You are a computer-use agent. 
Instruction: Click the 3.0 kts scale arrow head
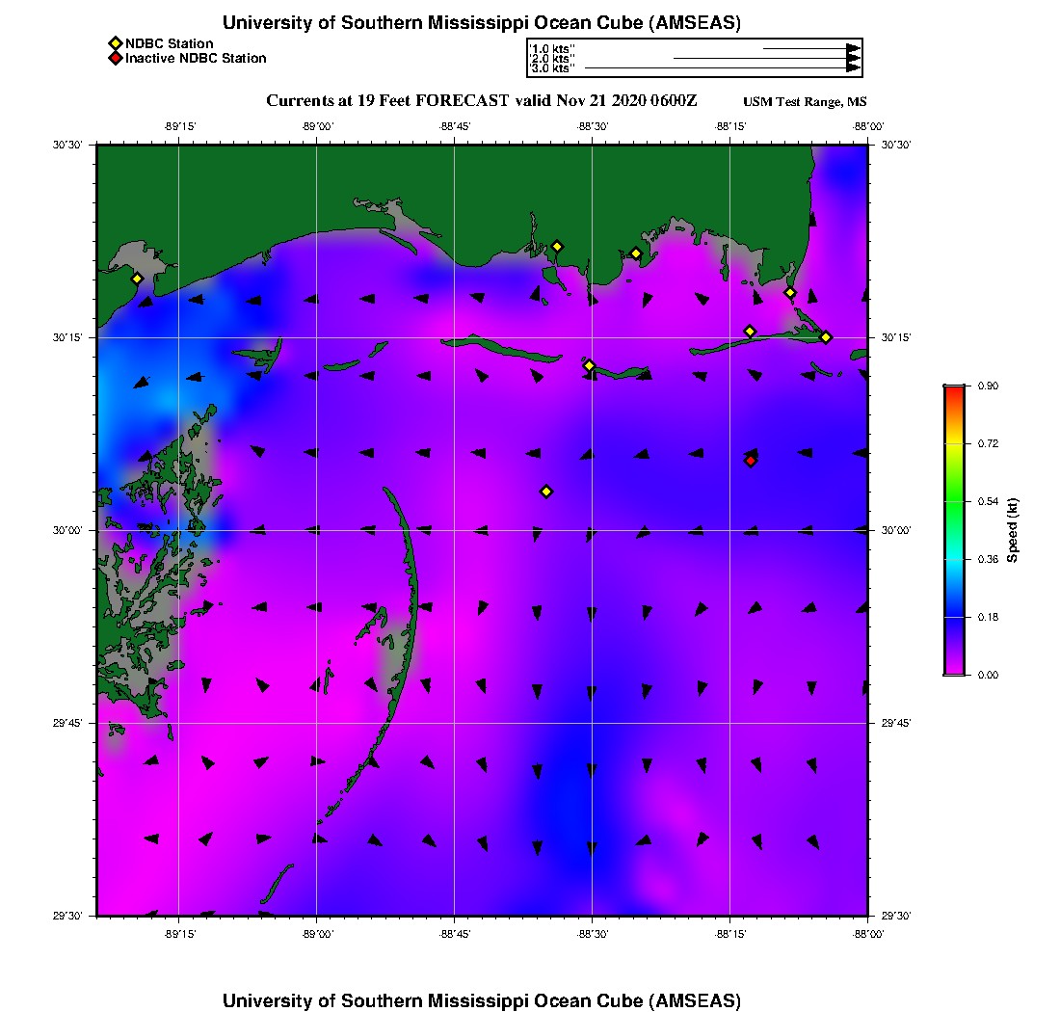pyautogui.click(x=853, y=68)
